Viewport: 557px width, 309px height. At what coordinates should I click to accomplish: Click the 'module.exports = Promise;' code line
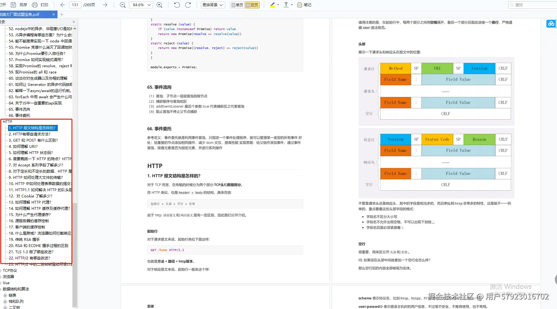(174, 67)
